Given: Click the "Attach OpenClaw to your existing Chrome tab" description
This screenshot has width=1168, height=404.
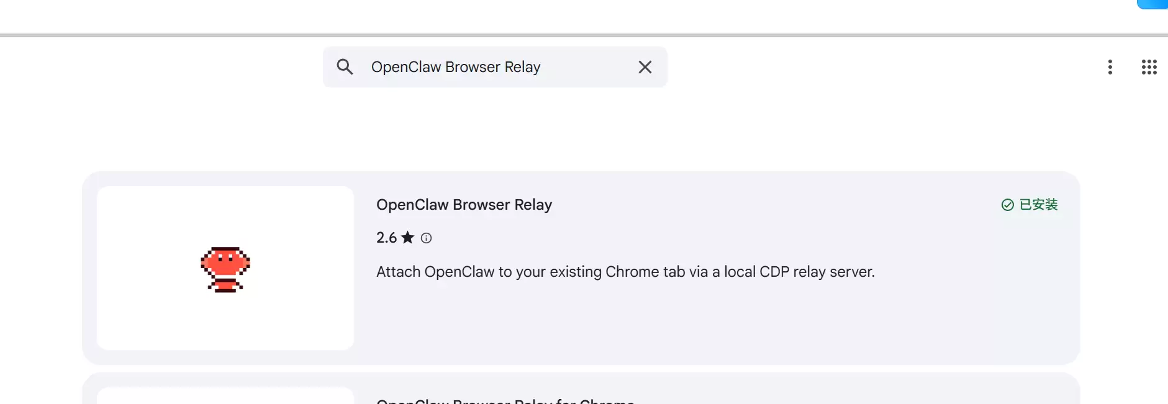Looking at the screenshot, I should 625,272.
